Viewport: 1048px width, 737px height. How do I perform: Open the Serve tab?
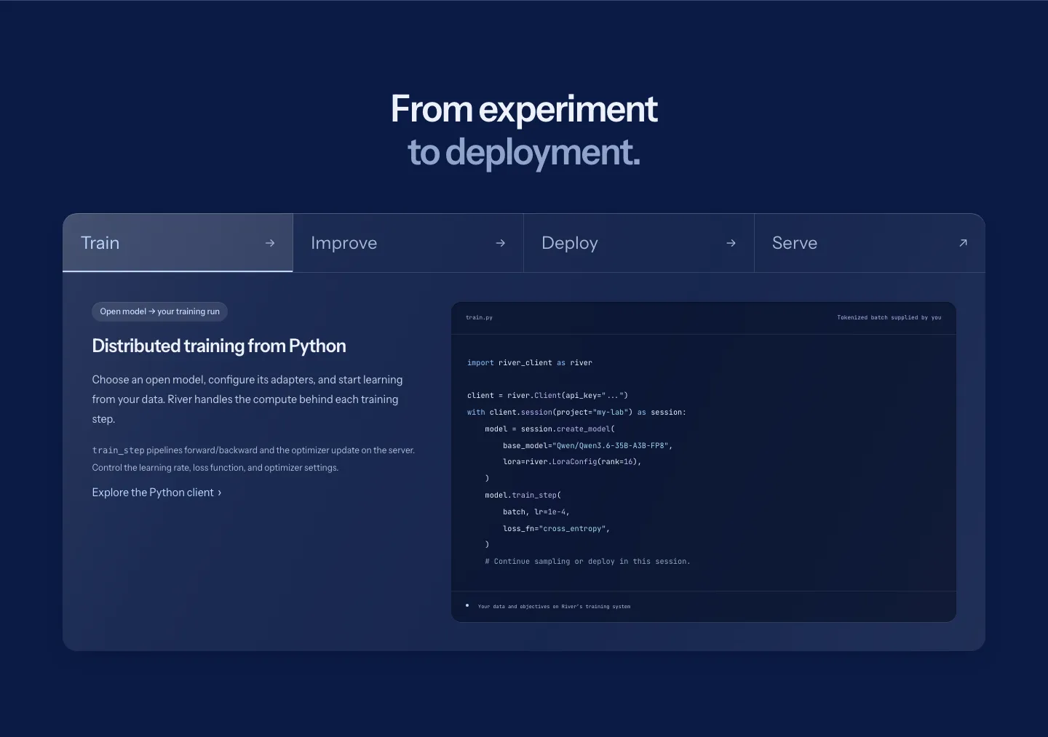[x=870, y=243]
